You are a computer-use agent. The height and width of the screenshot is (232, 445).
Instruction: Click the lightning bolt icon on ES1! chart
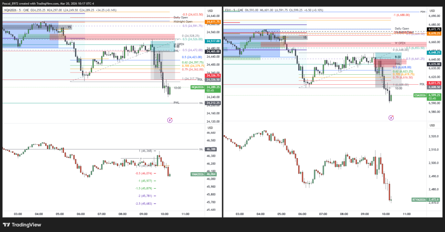(391, 117)
